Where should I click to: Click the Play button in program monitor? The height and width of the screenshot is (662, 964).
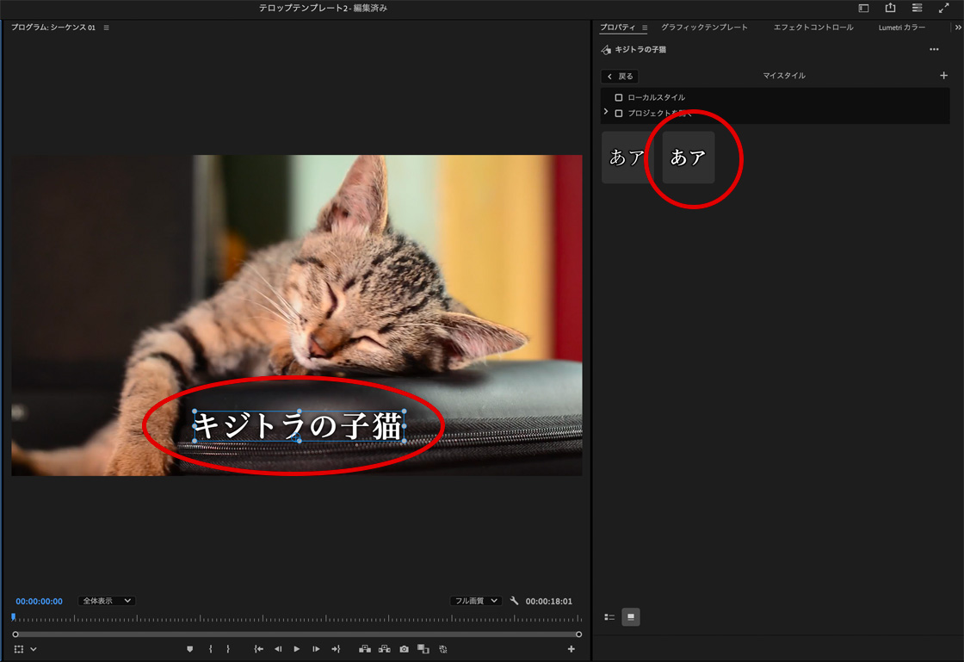[297, 649]
